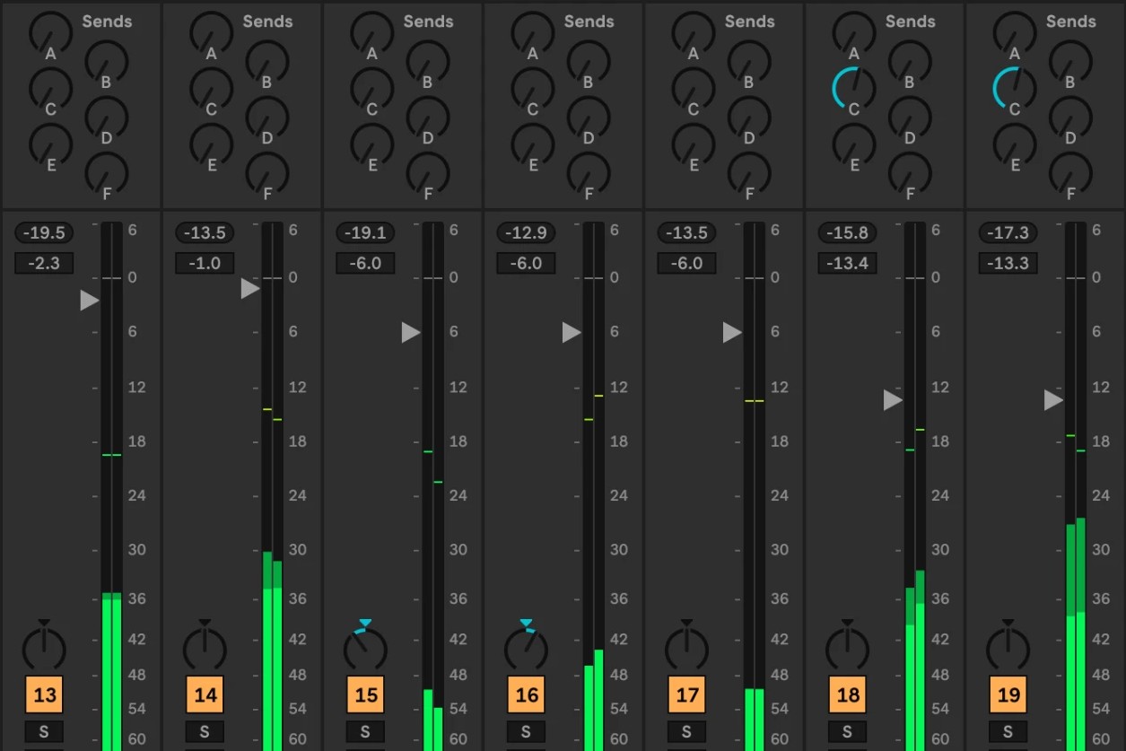Click Send E knob on track 14
Screen dimensions: 1126x751
[x=212, y=144]
